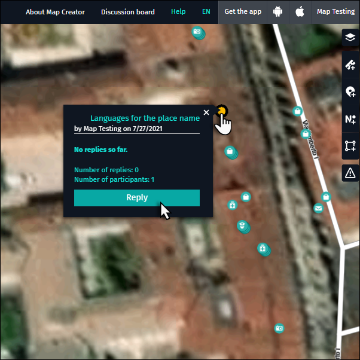This screenshot has width=360, height=360.
Task: Click the yellow discussion marker on map
Action: [221, 111]
